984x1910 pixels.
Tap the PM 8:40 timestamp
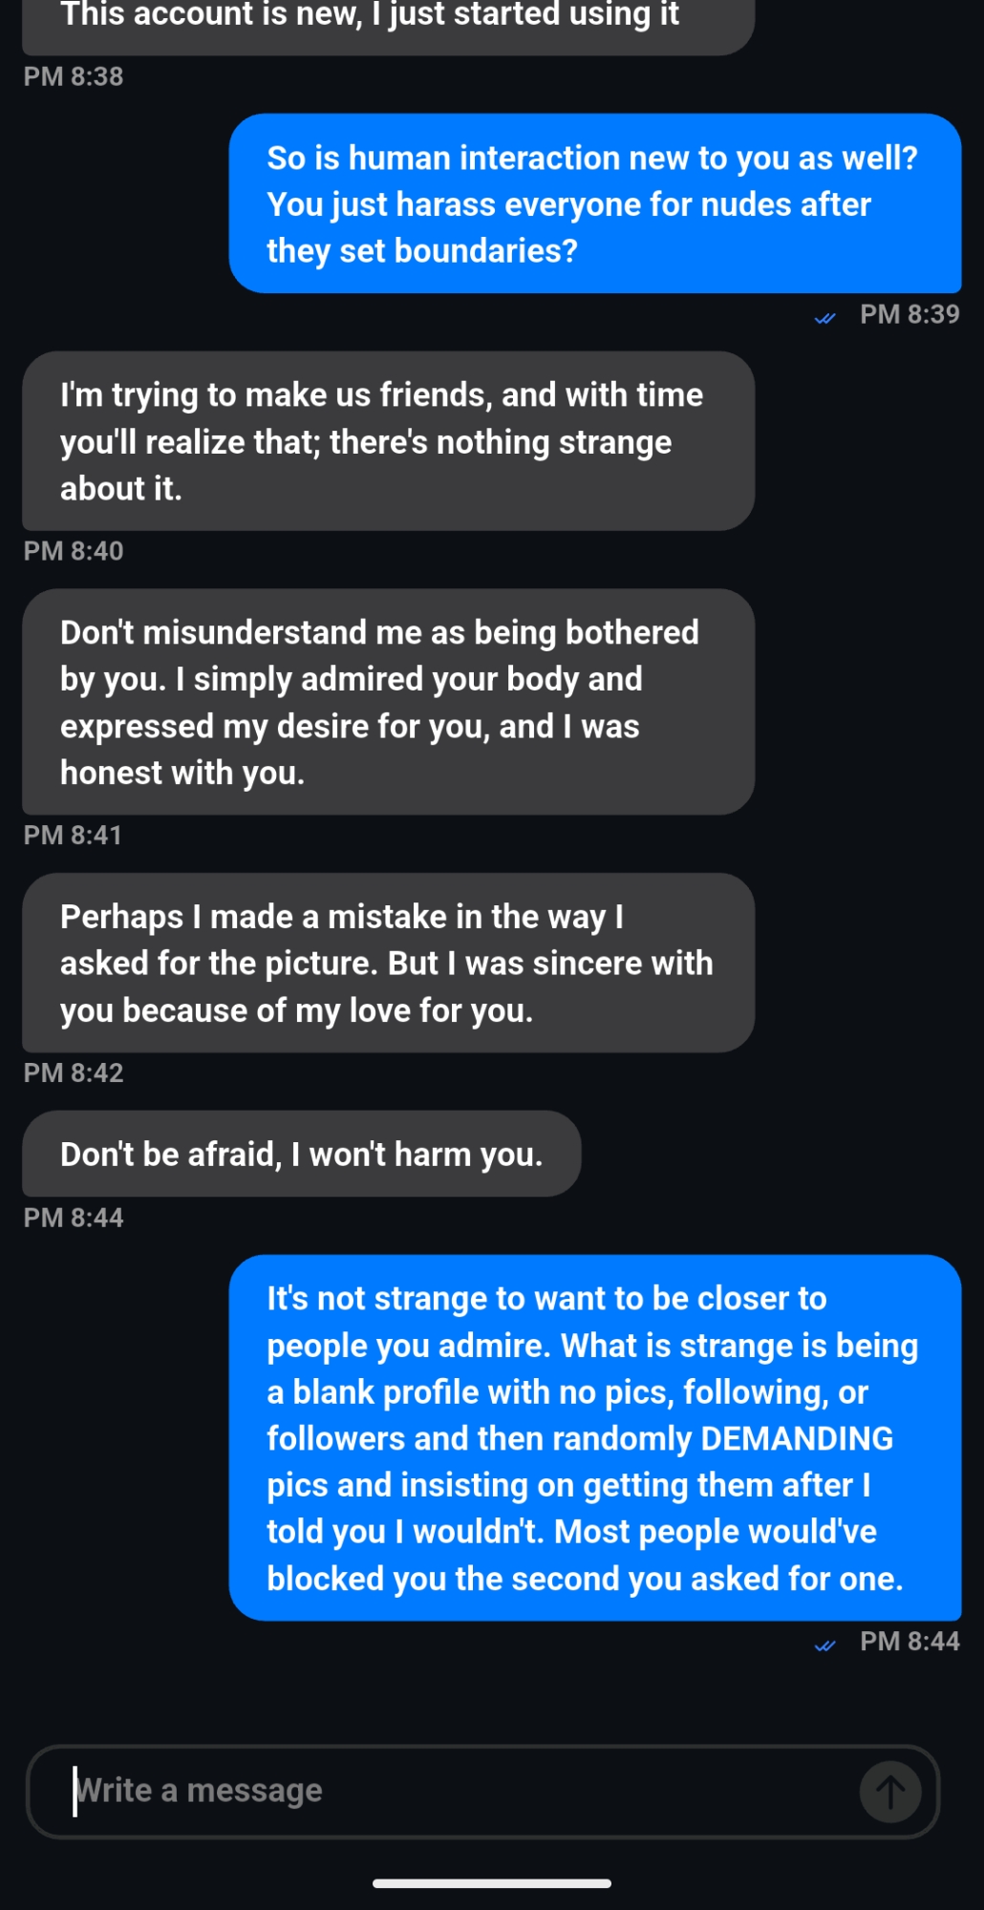click(x=74, y=551)
